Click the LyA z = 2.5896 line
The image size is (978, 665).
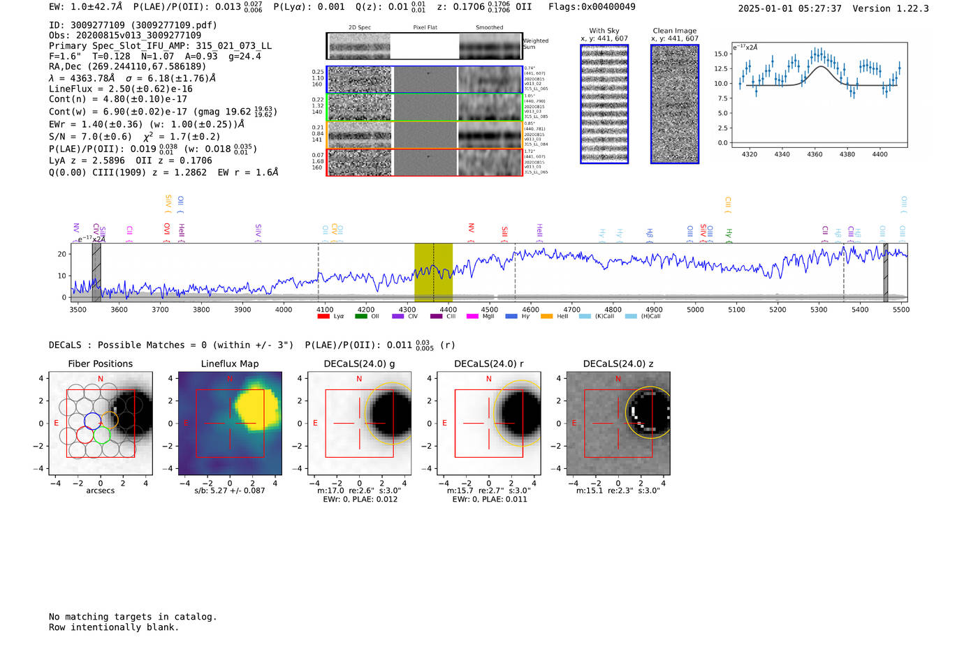(x=131, y=160)
